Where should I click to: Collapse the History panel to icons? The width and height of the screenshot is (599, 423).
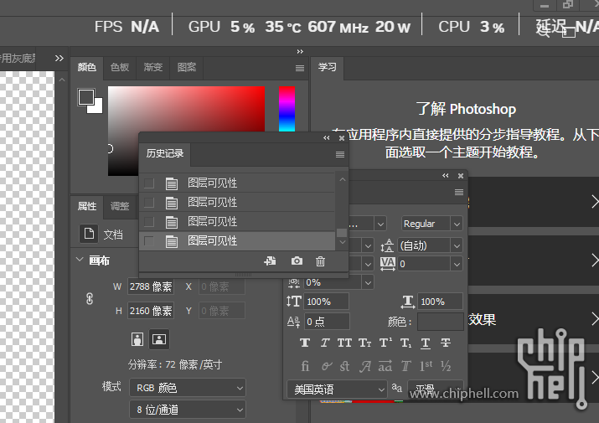click(x=326, y=138)
